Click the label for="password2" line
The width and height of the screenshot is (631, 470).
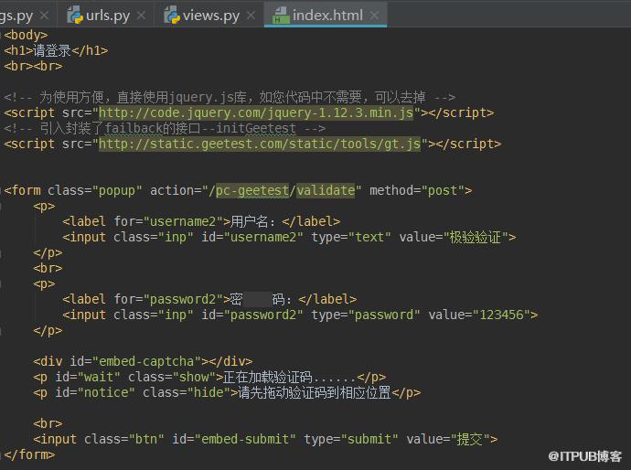point(209,299)
